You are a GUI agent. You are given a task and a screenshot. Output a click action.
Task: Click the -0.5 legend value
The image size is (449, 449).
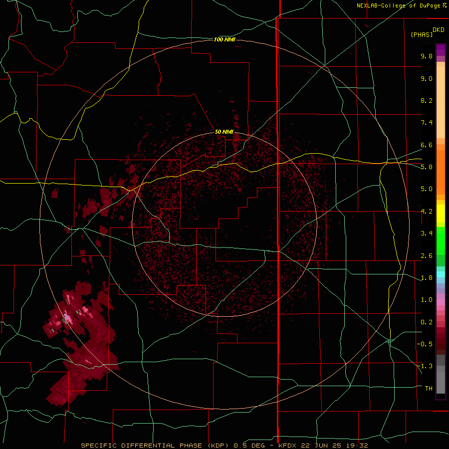click(425, 344)
